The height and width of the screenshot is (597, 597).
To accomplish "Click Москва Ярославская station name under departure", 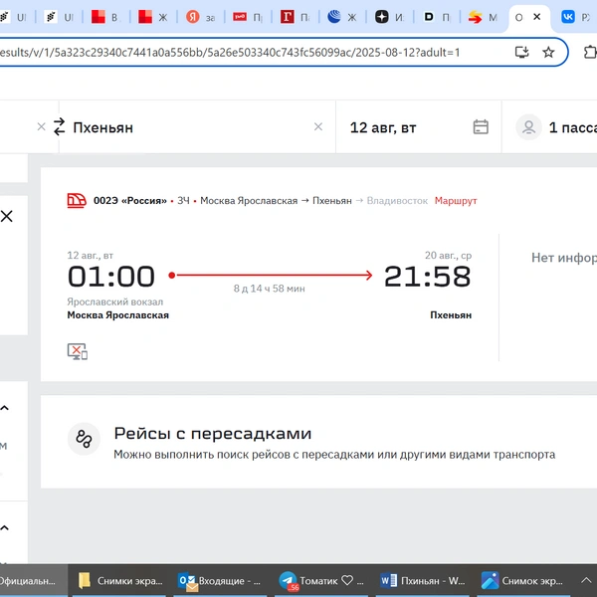I will pos(118,315).
